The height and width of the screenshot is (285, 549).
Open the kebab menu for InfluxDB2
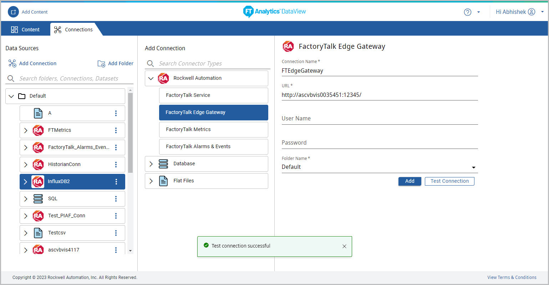click(116, 182)
